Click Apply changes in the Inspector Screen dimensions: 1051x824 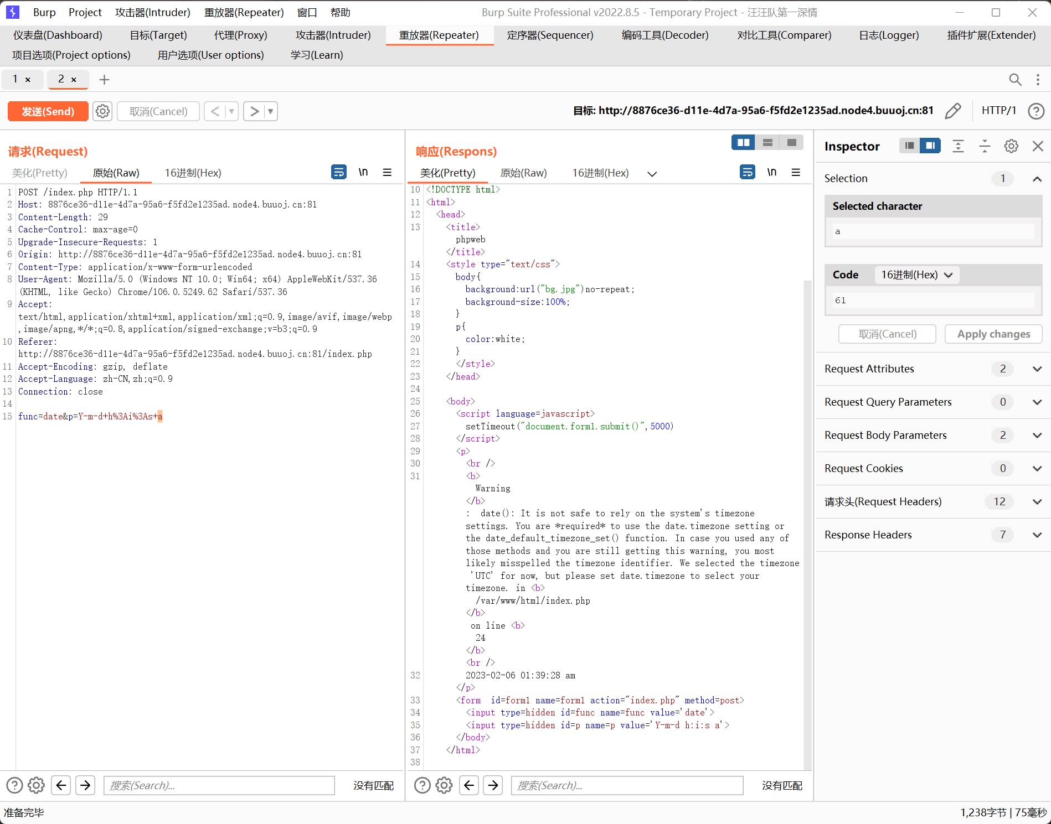click(x=993, y=334)
